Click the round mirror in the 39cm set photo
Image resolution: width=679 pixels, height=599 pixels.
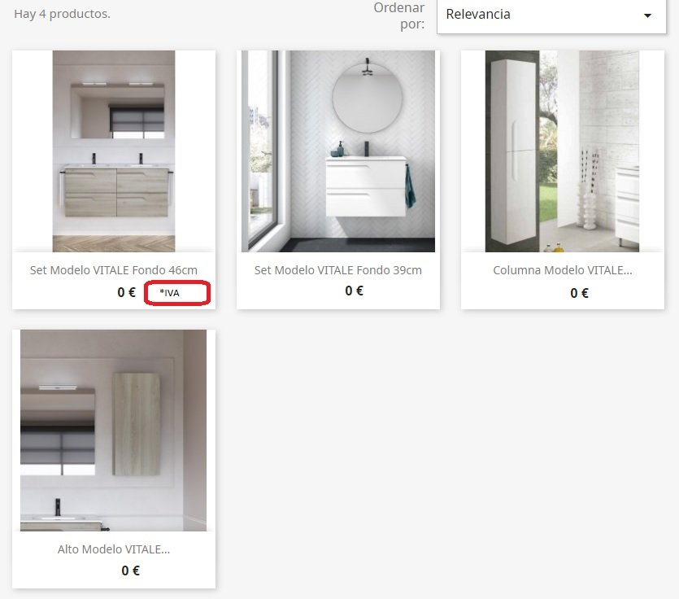[368, 98]
